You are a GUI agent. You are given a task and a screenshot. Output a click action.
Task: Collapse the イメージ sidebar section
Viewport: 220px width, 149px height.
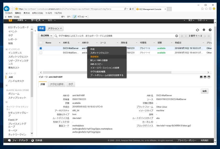point(7,73)
